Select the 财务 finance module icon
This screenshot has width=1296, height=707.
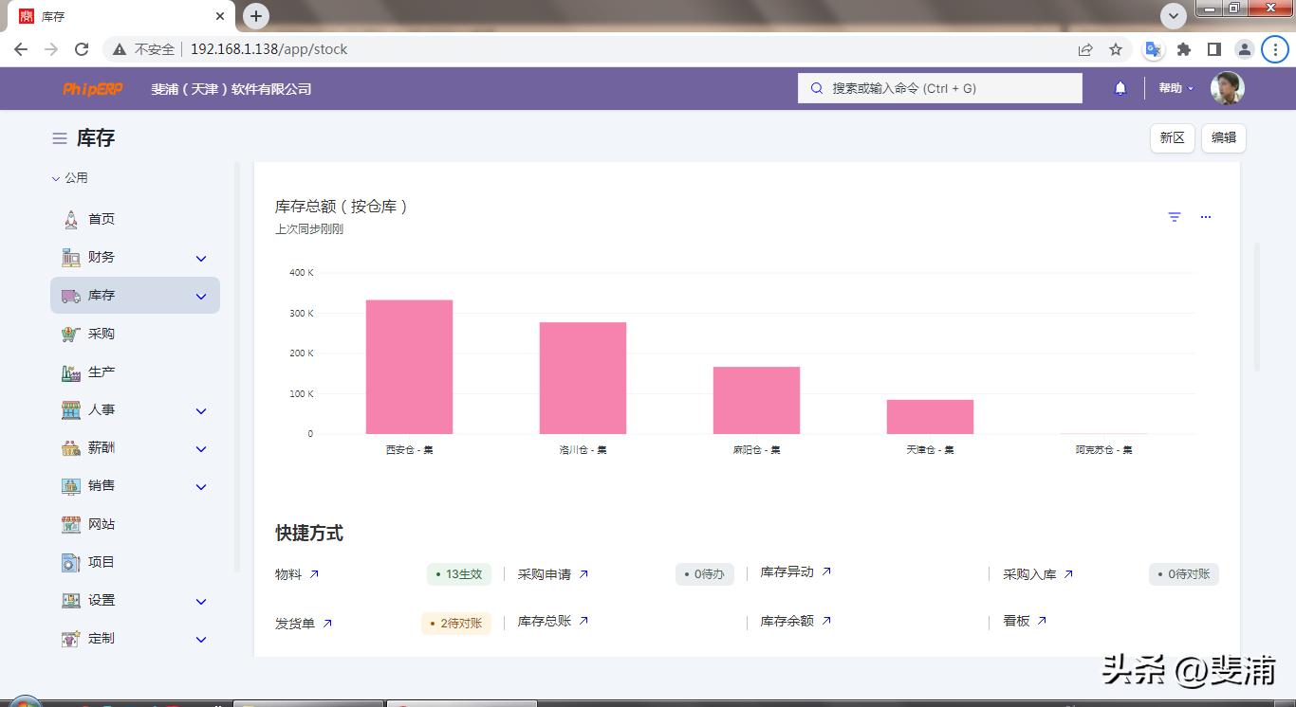click(x=71, y=257)
